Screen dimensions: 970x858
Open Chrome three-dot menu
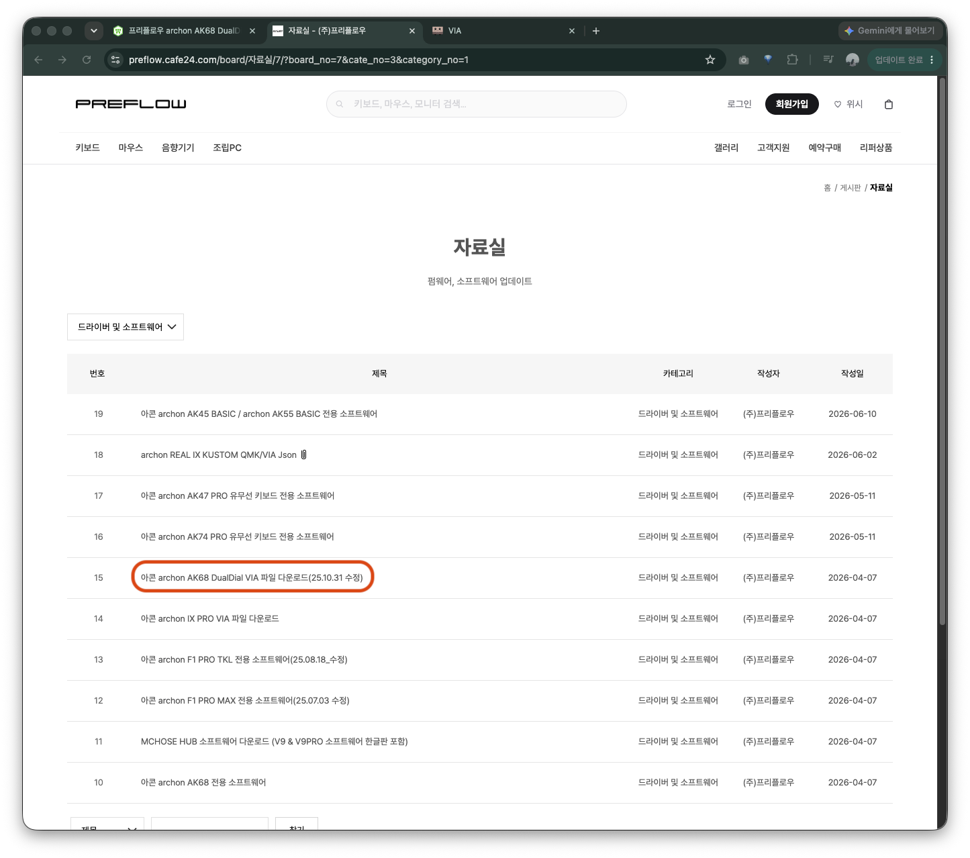click(x=932, y=60)
